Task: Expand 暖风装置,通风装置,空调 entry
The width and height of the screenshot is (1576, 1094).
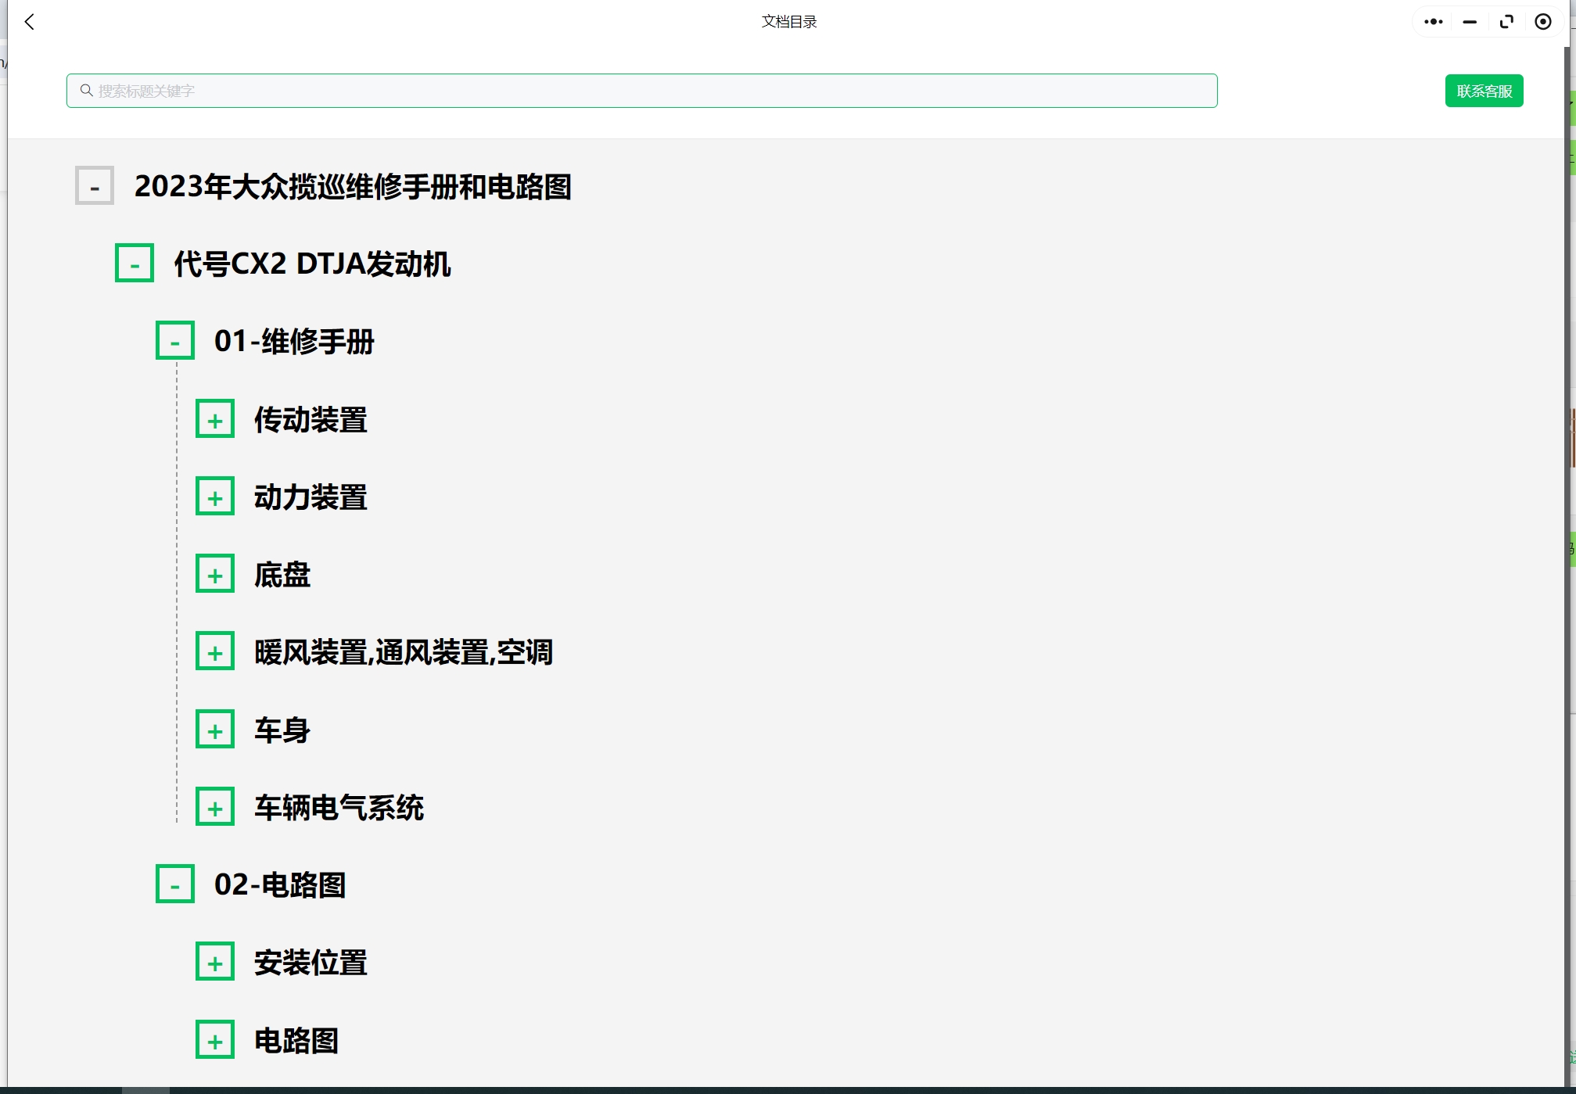Action: (x=215, y=651)
